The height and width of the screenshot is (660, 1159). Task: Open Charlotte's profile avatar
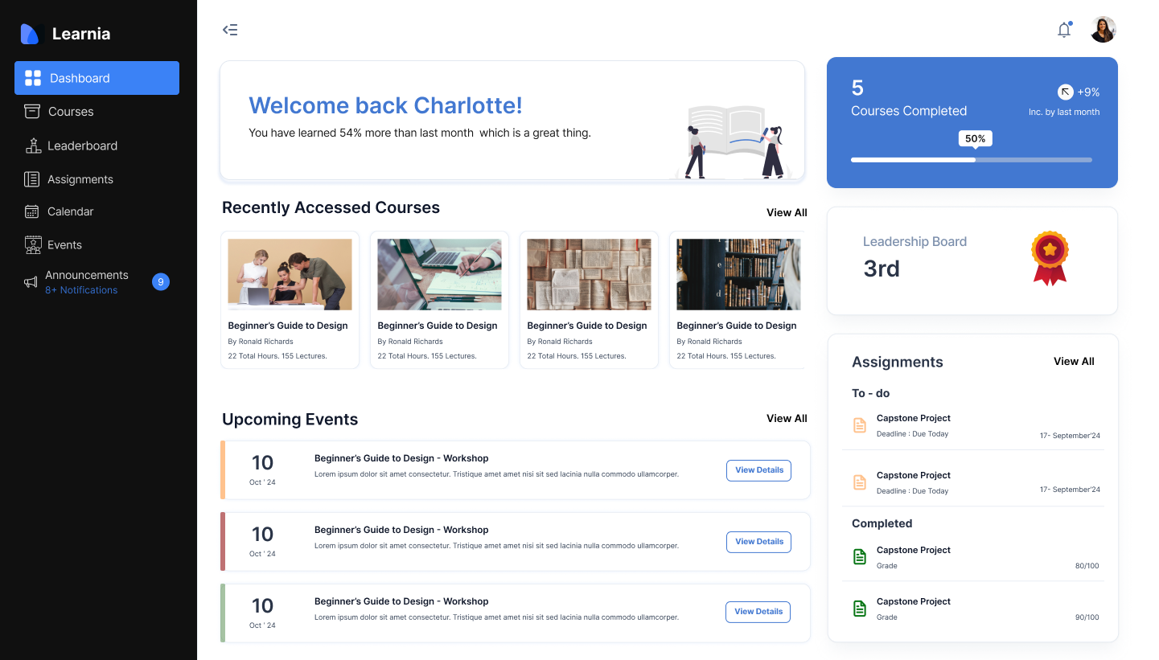click(1103, 30)
